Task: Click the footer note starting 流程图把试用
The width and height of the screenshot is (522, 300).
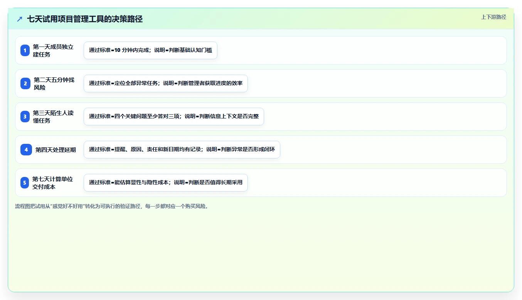Action: tap(113, 206)
